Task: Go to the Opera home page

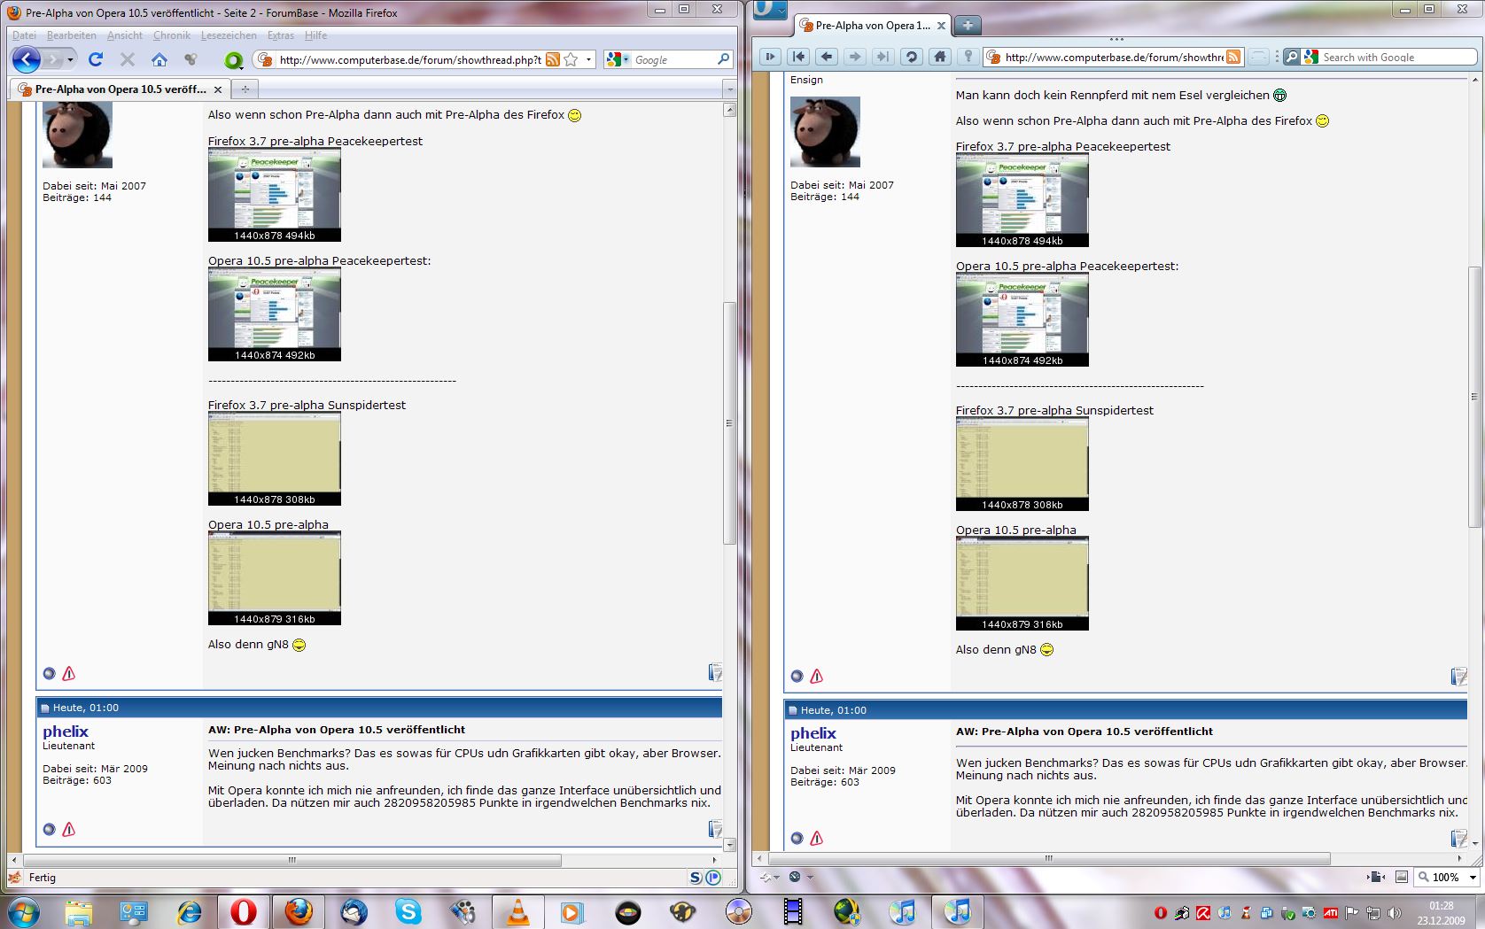Action: pyautogui.click(x=940, y=57)
